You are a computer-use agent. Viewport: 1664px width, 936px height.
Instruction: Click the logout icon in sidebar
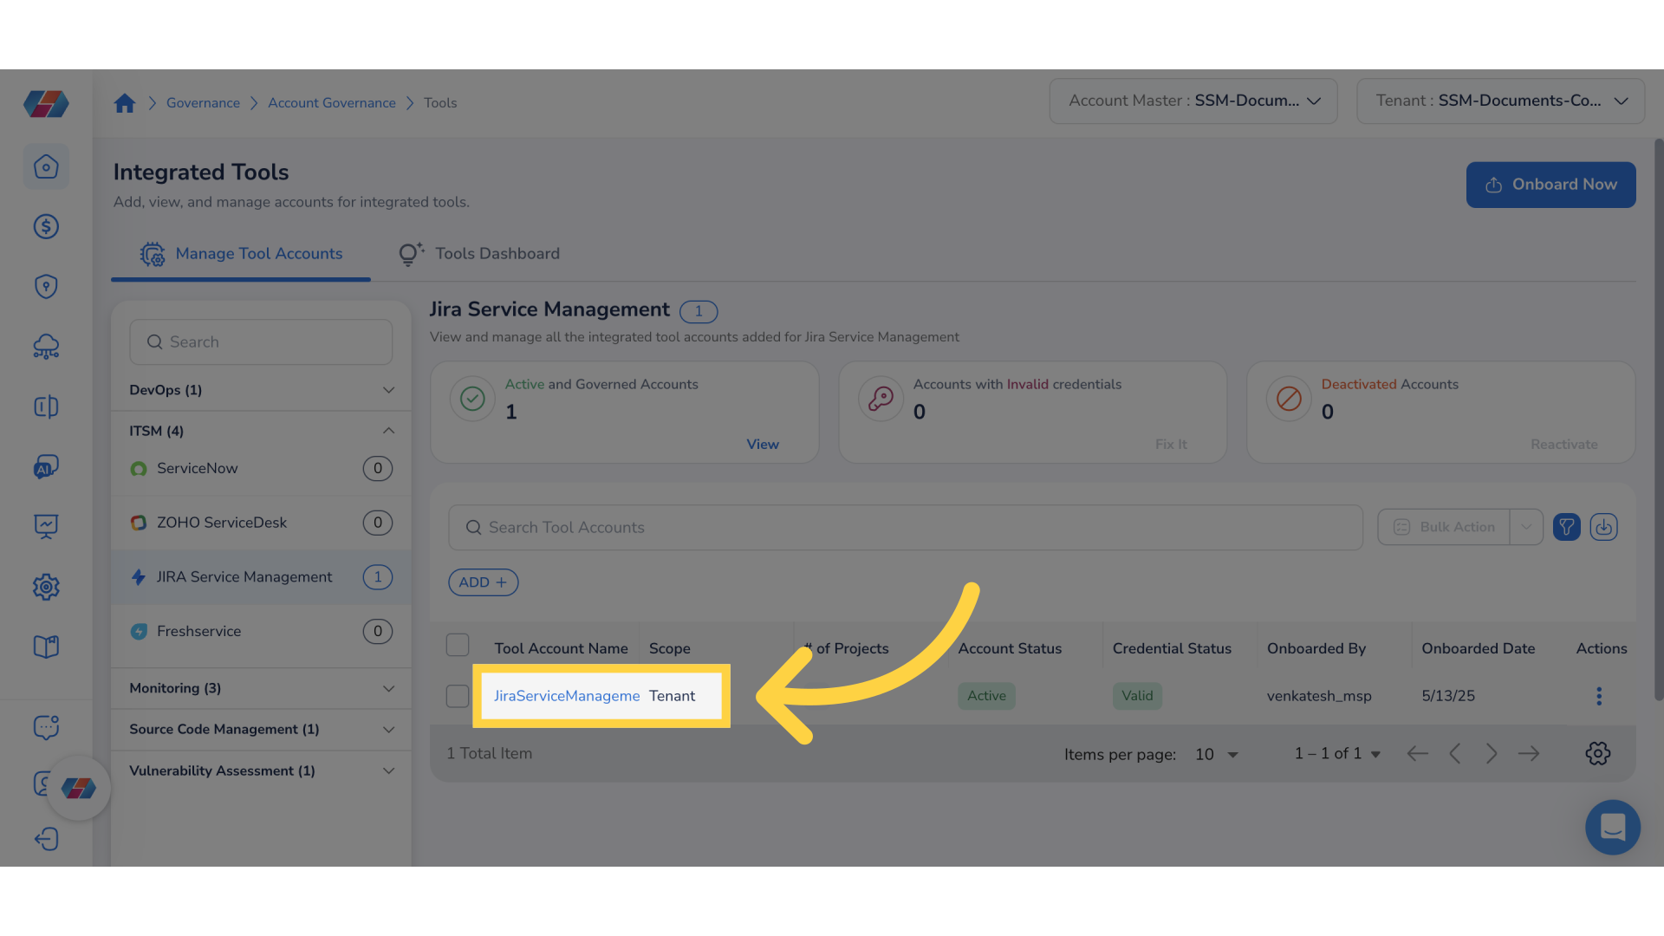pyautogui.click(x=46, y=839)
